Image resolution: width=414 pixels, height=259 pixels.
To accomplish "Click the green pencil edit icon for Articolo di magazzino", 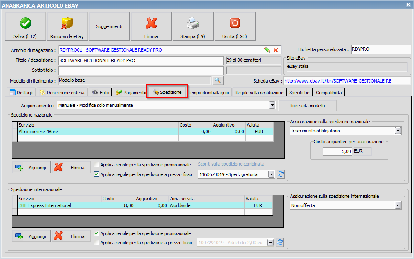I will [x=267, y=49].
